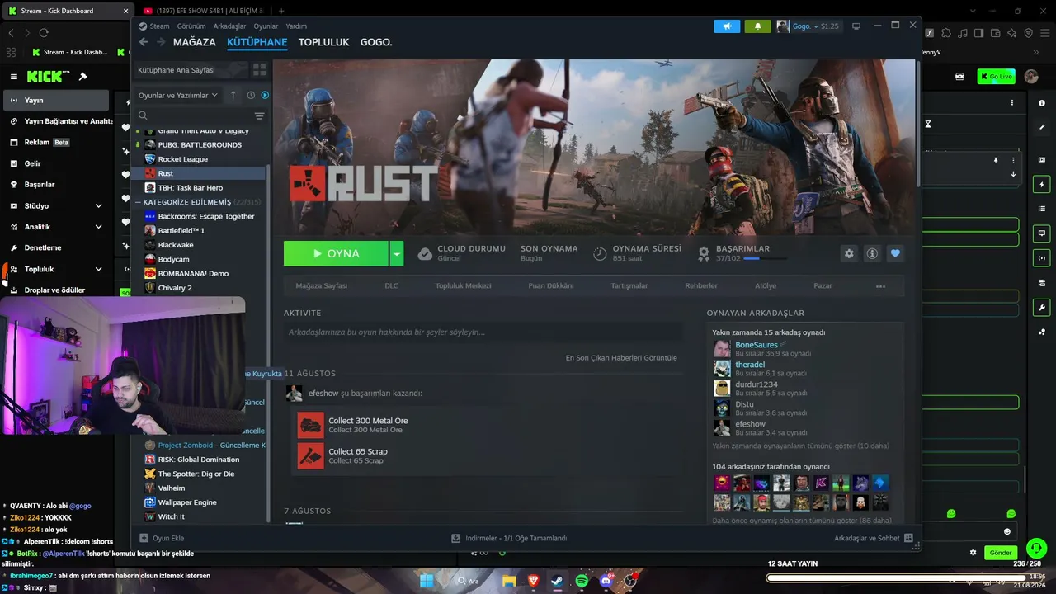Go back in Steam navigation
The image size is (1056, 594).
tap(144, 42)
